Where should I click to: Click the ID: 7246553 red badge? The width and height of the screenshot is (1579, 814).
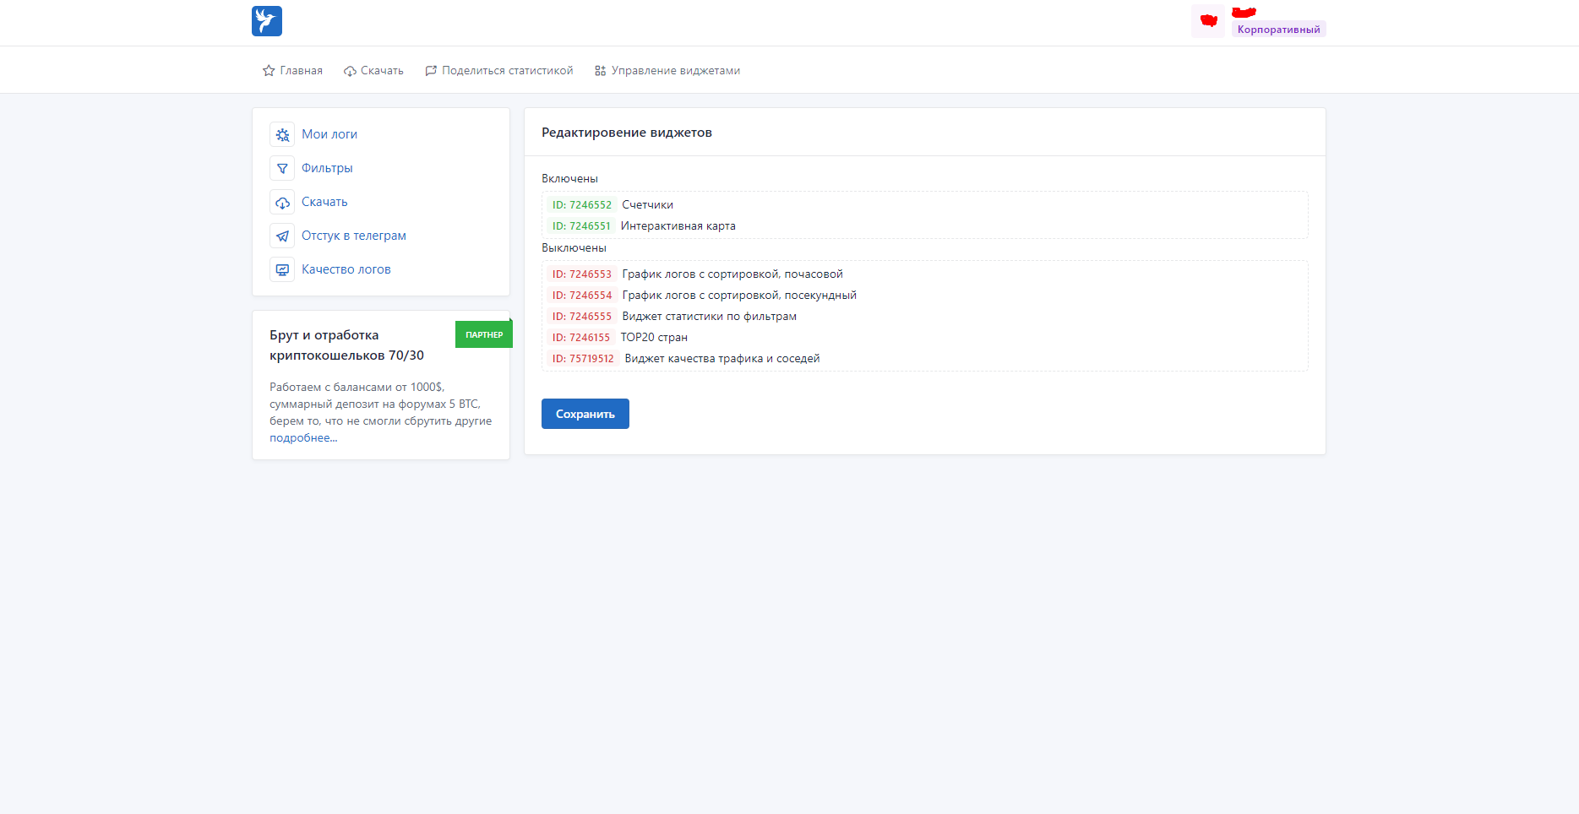[581, 274]
